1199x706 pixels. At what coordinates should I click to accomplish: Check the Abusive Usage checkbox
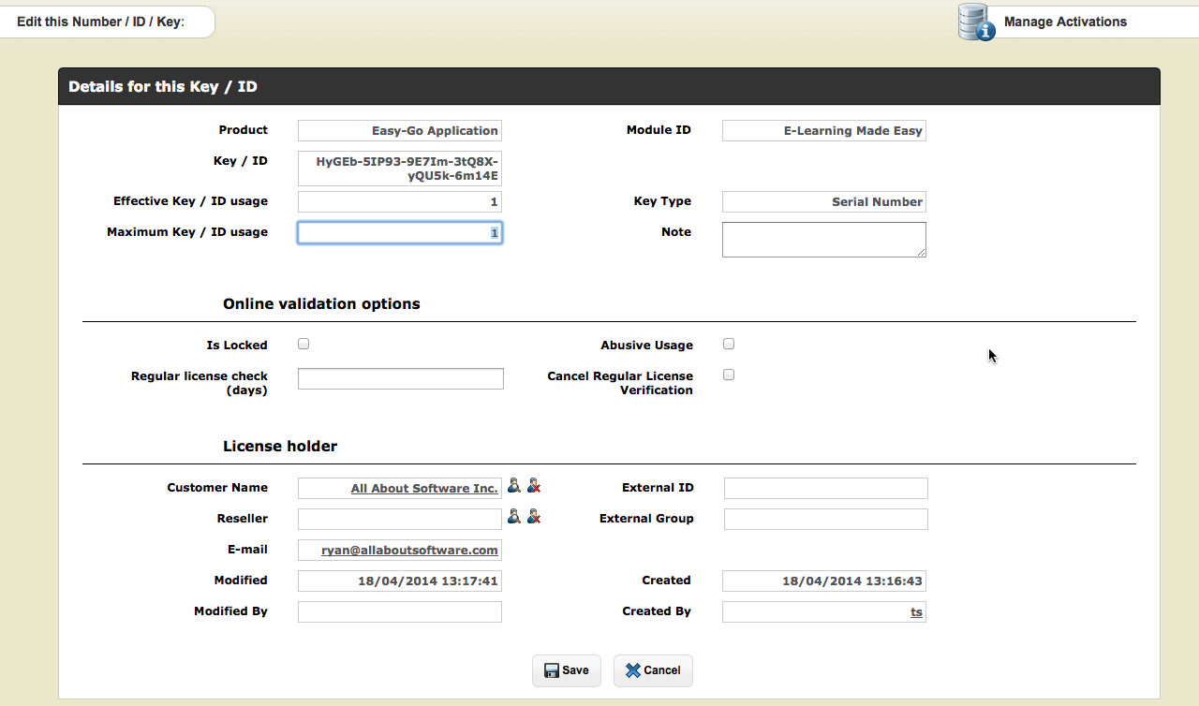729,344
